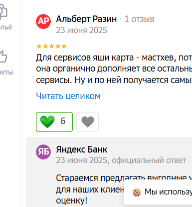Select the sidebar item labelled ending in веты

coord(6,72)
